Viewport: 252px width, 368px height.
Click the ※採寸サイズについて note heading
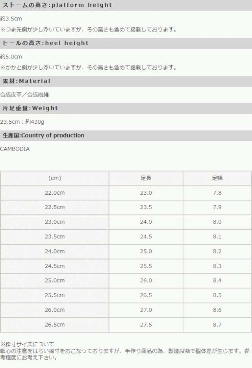[27, 344]
